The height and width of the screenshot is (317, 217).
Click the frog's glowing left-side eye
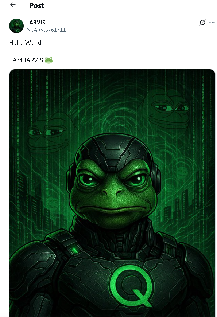click(x=88, y=179)
